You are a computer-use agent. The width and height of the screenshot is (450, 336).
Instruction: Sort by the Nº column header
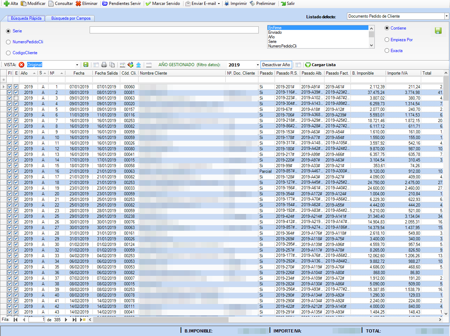pos(56,73)
